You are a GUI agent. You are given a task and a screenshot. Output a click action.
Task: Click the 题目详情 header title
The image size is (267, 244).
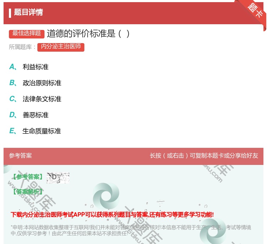(x=28, y=12)
